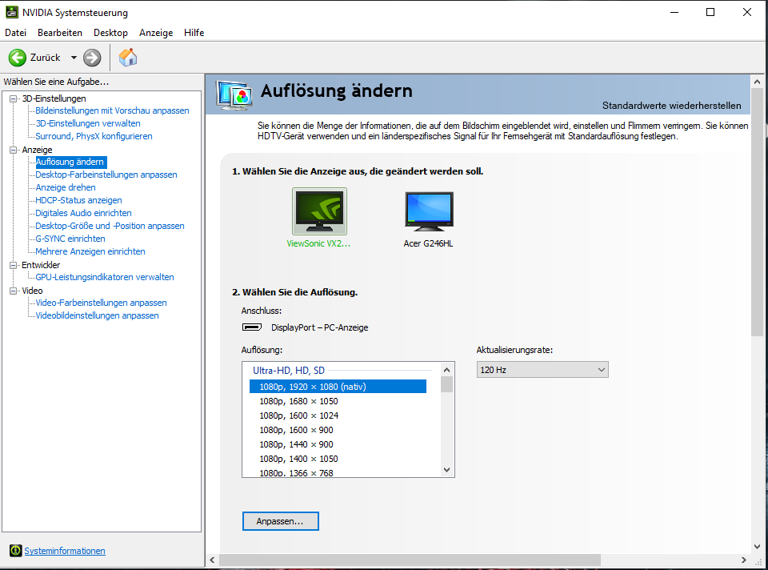The height and width of the screenshot is (570, 768).
Task: Click the Auflösung ändern header icon
Action: click(234, 94)
